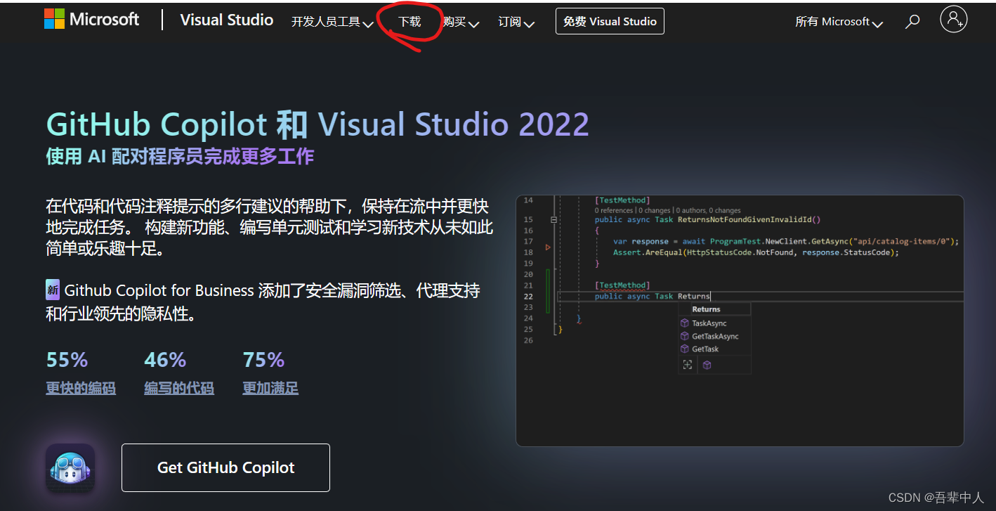Click the 免费 Visual Studio button
This screenshot has width=996, height=511.
[610, 21]
